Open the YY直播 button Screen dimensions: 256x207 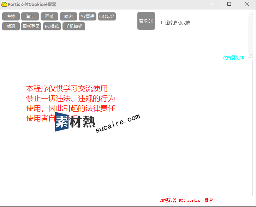pos(88,17)
